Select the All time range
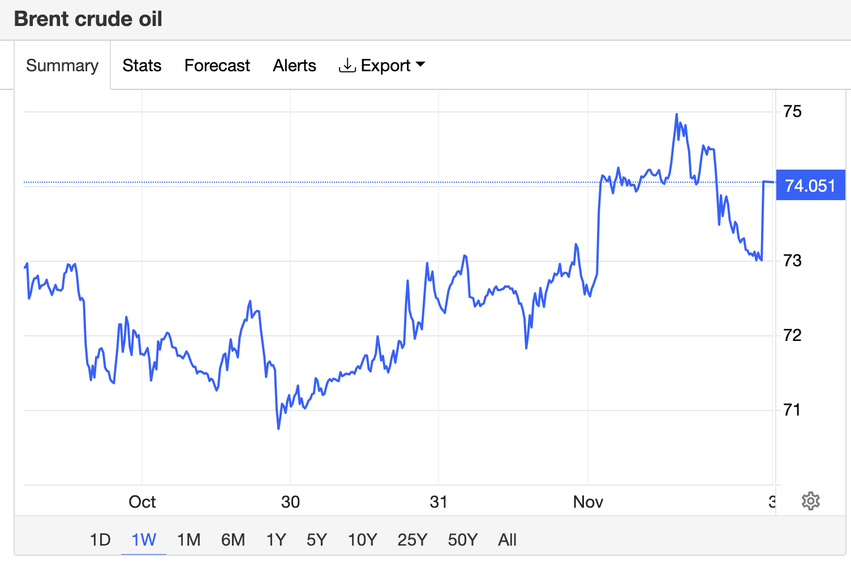851x562 pixels. 508,540
